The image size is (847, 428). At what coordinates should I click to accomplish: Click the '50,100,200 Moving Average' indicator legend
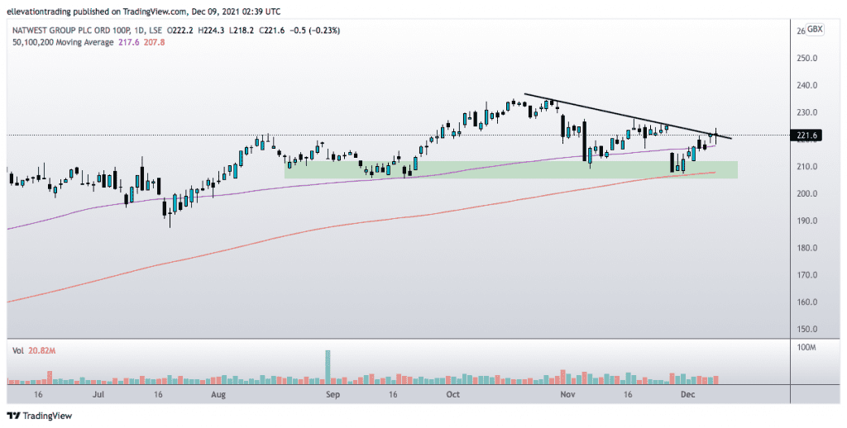pyautogui.click(x=63, y=42)
